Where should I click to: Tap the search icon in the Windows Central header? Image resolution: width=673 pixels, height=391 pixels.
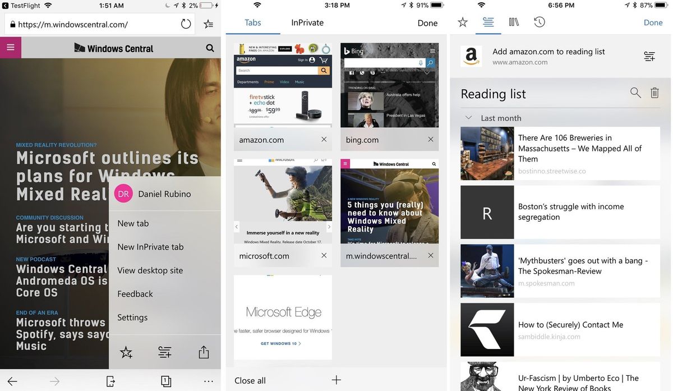pos(210,48)
